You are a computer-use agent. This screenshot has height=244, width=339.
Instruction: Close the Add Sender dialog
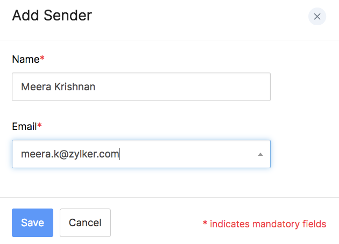[x=317, y=16]
